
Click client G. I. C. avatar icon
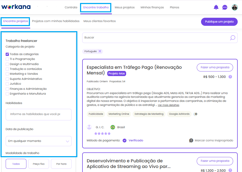(89, 127)
